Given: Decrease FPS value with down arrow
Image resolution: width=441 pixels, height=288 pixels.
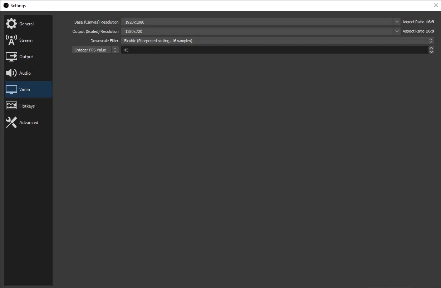Looking at the screenshot, I should (431, 52).
